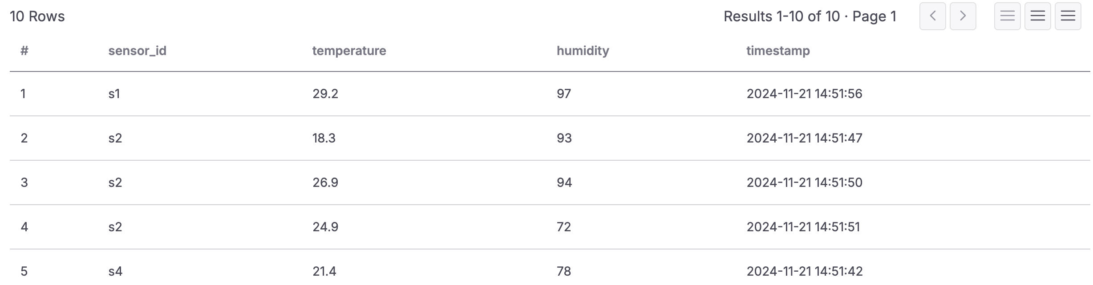The image size is (1093, 285).
Task: Sort by the temperature column header
Action: (x=349, y=51)
